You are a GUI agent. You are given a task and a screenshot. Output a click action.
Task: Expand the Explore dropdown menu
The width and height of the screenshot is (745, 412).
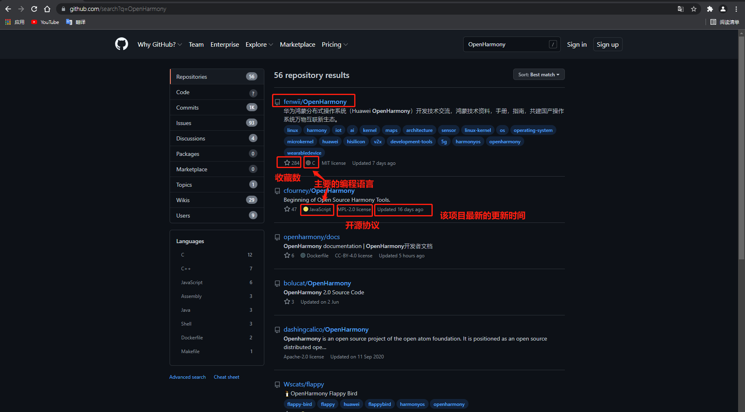click(259, 44)
